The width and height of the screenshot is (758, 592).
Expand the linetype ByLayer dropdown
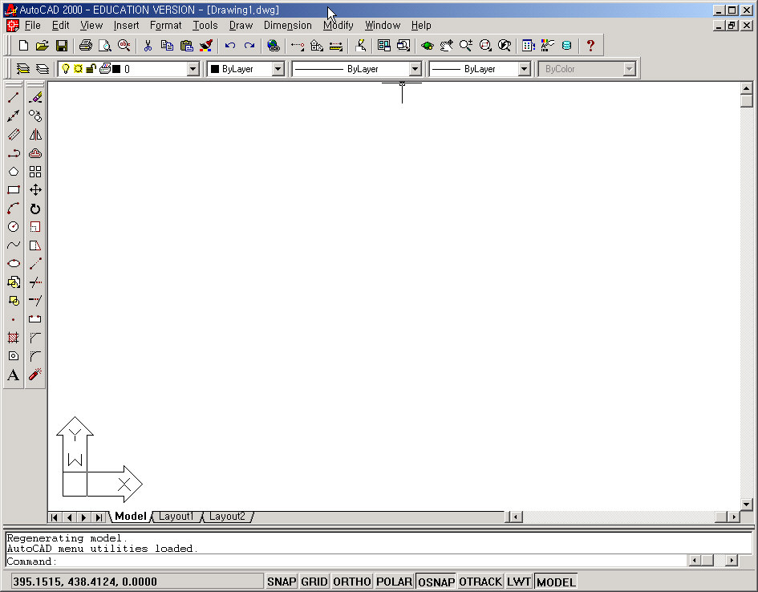[415, 69]
